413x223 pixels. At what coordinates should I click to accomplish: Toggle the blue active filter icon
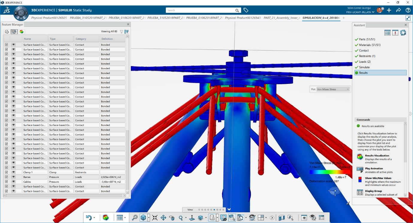pyautogui.click(x=127, y=32)
